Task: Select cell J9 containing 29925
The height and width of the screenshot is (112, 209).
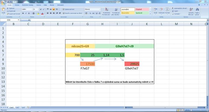Action: 132,64
